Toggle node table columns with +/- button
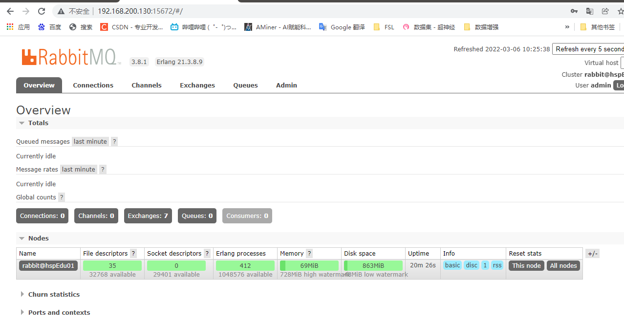Viewport: 624px width, 326px height. click(592, 253)
